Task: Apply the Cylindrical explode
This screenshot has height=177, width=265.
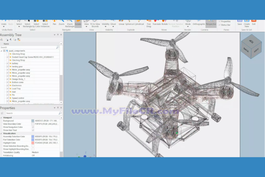Action: (139, 22)
